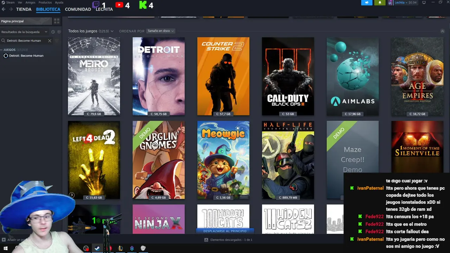This screenshot has height=253, width=450.
Task: Select the Steam icon in the taskbar
Action: (x=97, y=248)
